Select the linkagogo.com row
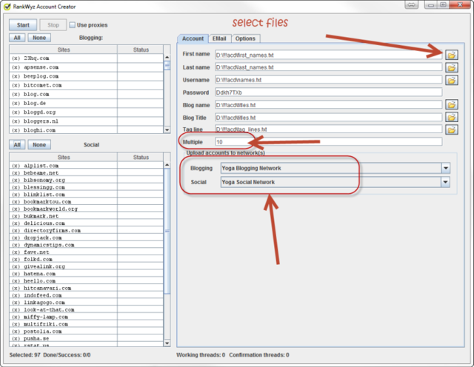 [86, 303]
